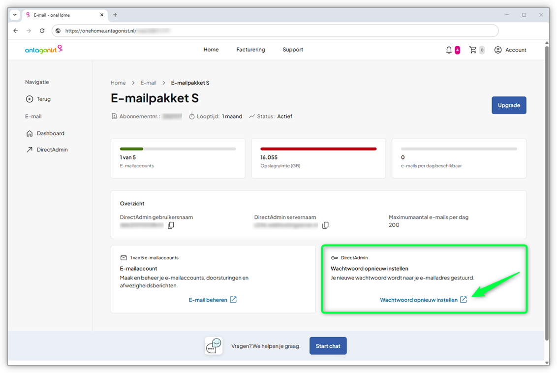Screen dimensions: 557x373
Task: Click the browser address bar
Action: 276,31
